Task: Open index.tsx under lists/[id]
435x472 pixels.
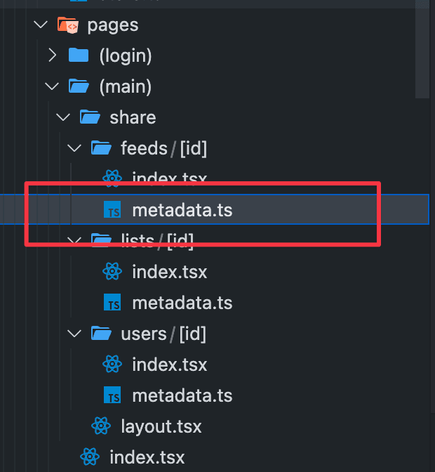Action: (x=169, y=271)
